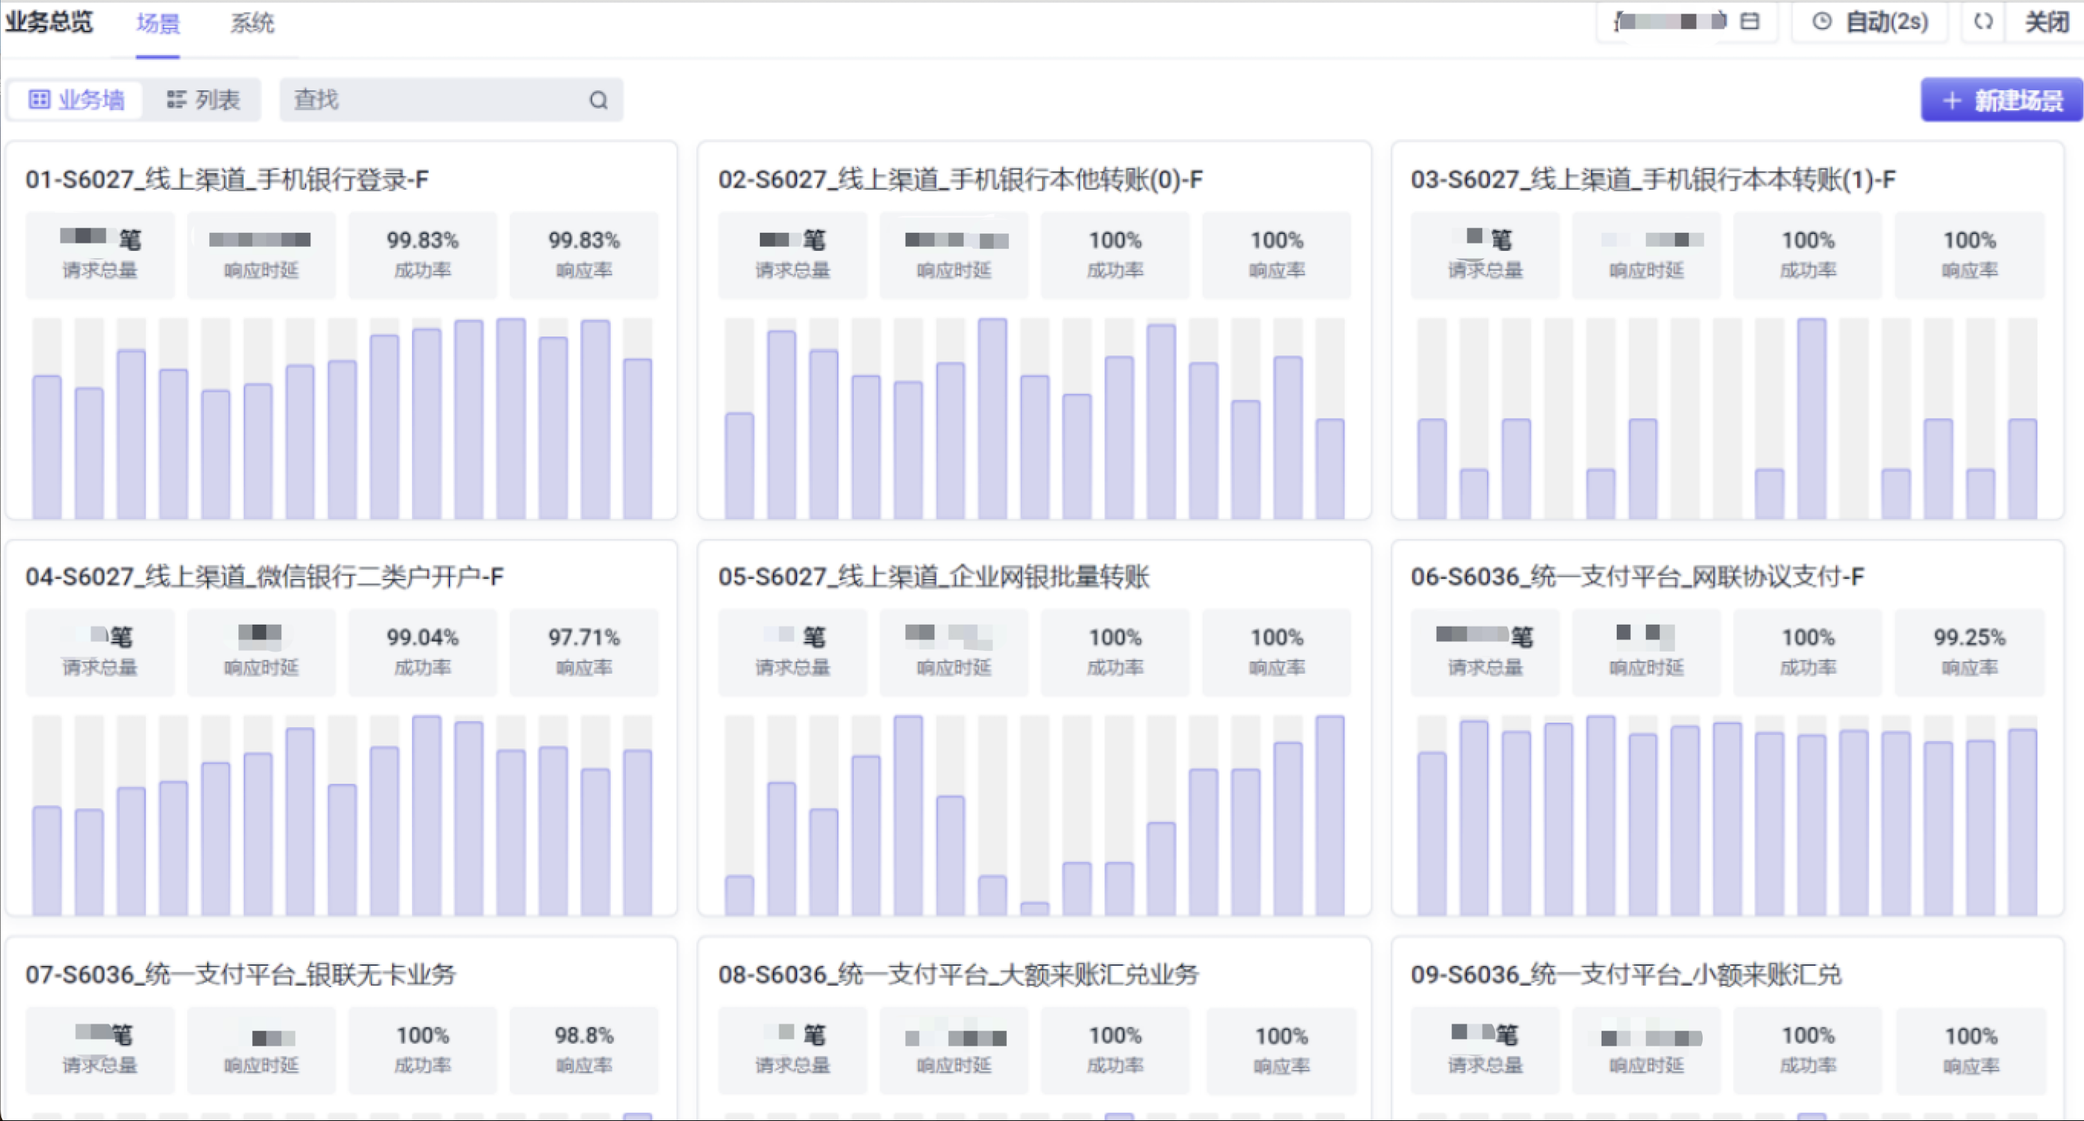Open scenario 05-S6027 企业网银批量转账
Viewport: 2084px width, 1121px height.
click(x=934, y=576)
